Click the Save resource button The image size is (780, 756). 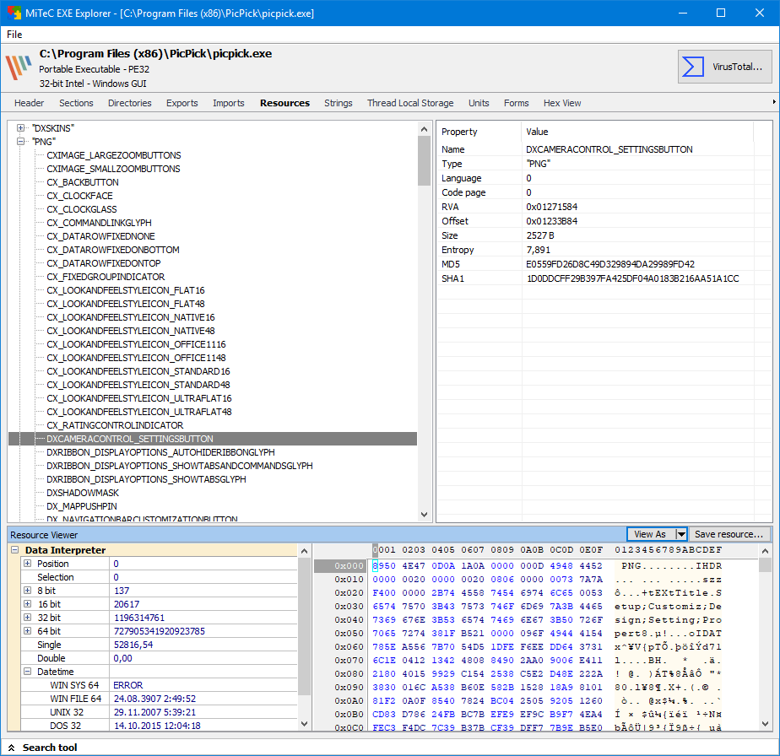(x=729, y=534)
